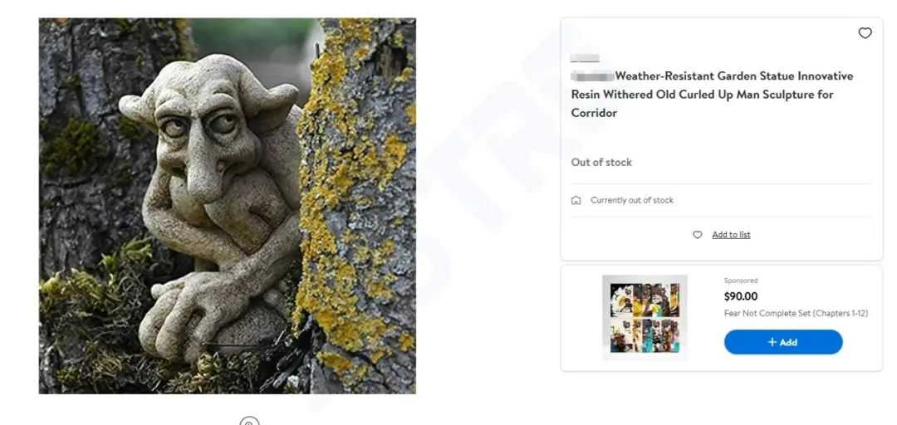
Task: Click the $90.00 sponsored price
Action: coord(740,296)
